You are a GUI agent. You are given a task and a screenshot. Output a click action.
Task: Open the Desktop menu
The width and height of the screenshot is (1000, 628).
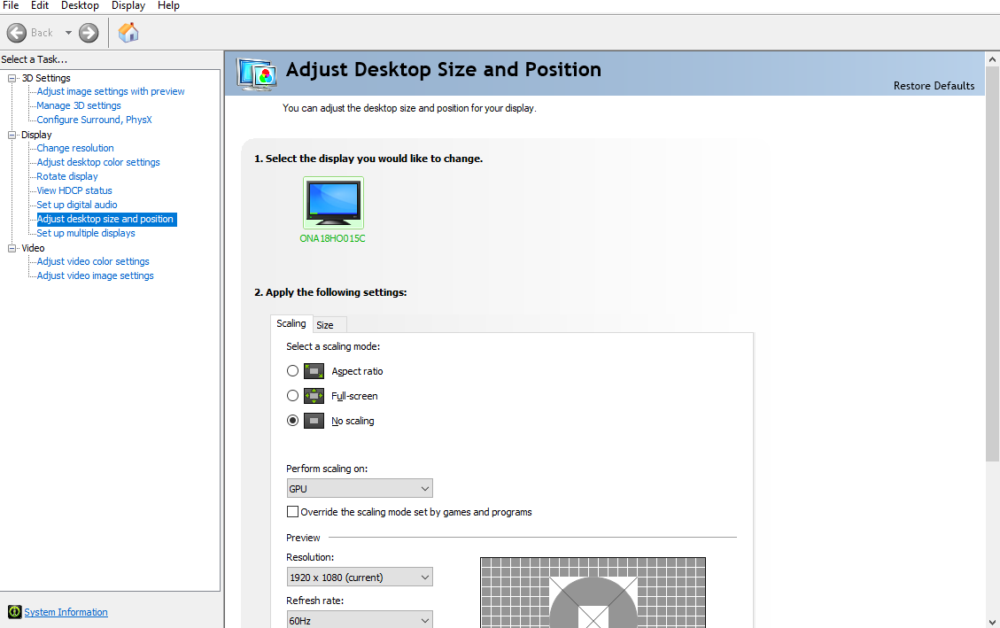pyautogui.click(x=80, y=5)
